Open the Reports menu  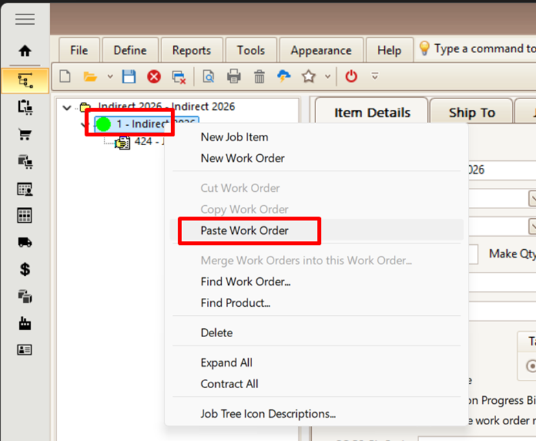(x=192, y=50)
